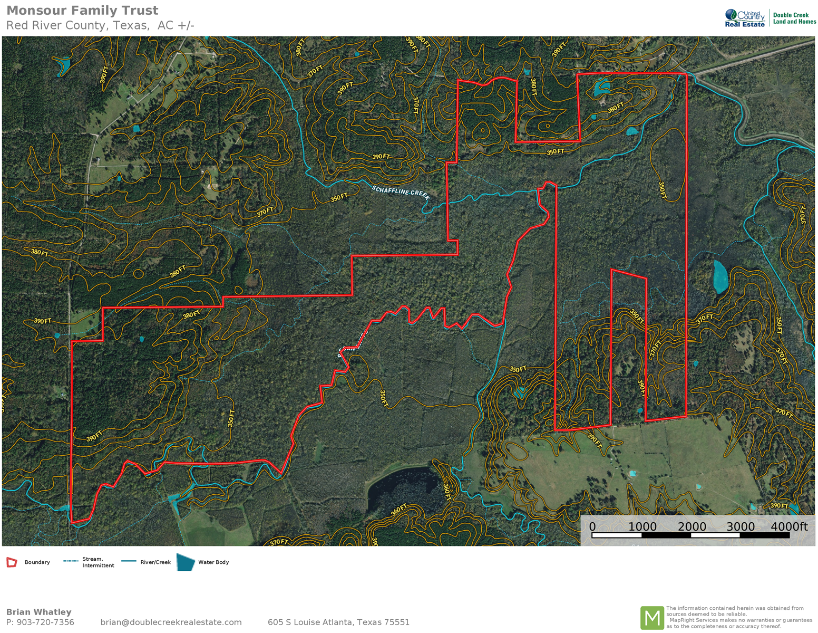Screen dimensions: 818x633
Task: Click the red Boundary legend icon
Action: (x=12, y=562)
